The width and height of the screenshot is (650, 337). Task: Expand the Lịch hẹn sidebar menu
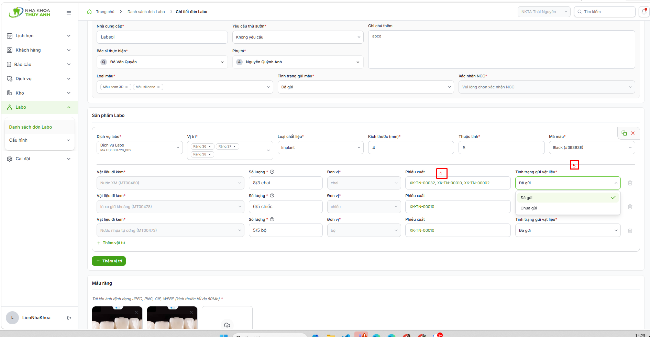(39, 36)
